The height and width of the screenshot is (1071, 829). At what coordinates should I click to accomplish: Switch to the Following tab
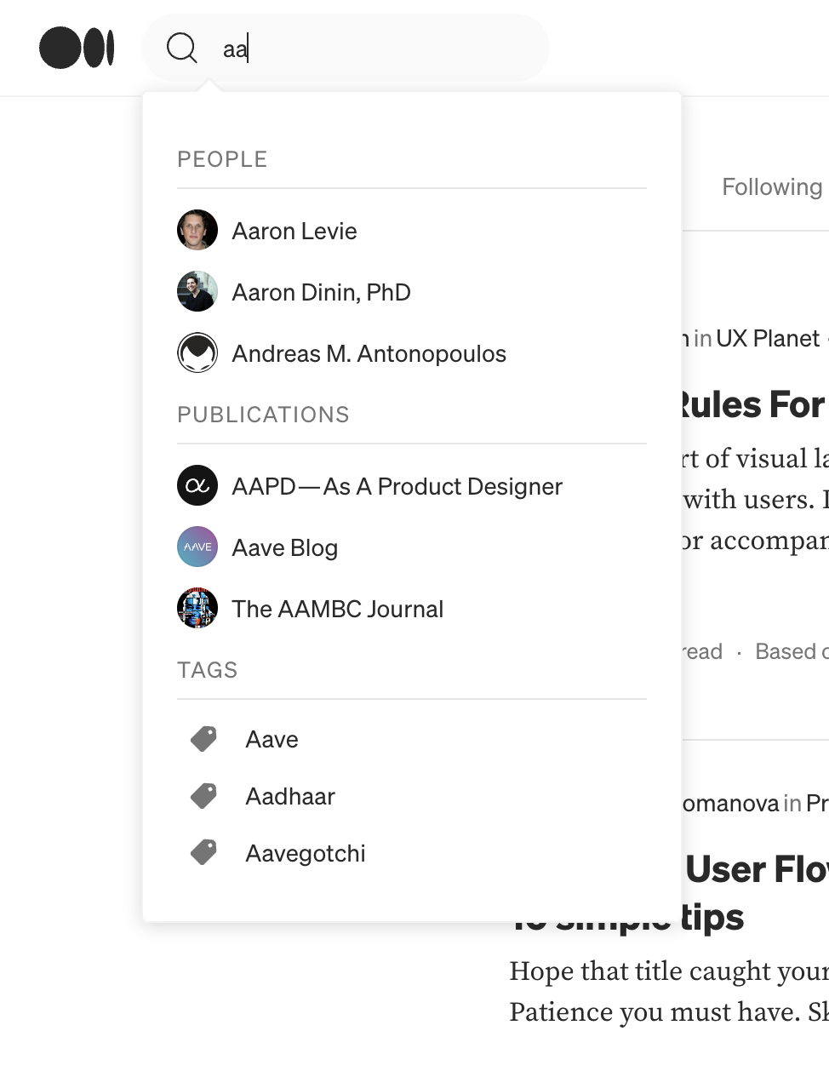click(x=772, y=187)
